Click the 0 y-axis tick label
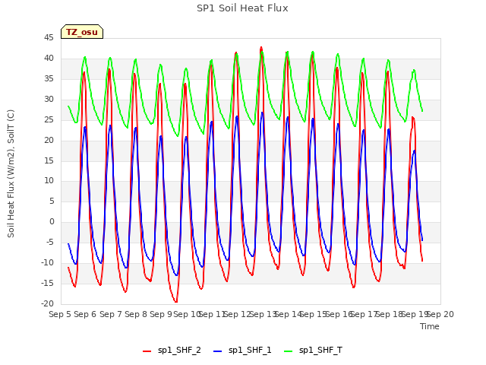 52,222
